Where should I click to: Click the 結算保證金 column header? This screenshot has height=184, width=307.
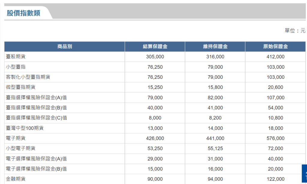click(155, 47)
